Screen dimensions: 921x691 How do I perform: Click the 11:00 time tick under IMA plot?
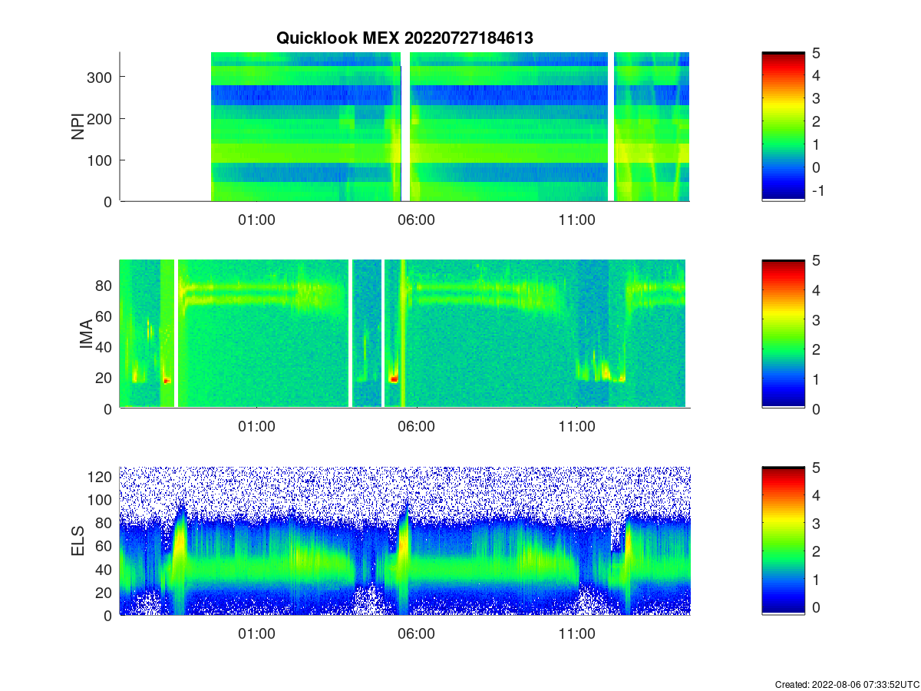(577, 427)
